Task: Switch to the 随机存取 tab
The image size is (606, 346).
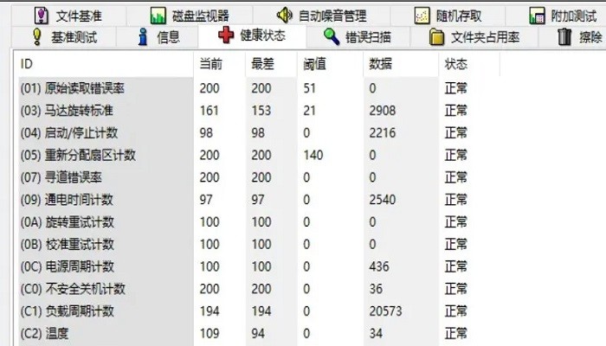Action: click(448, 16)
